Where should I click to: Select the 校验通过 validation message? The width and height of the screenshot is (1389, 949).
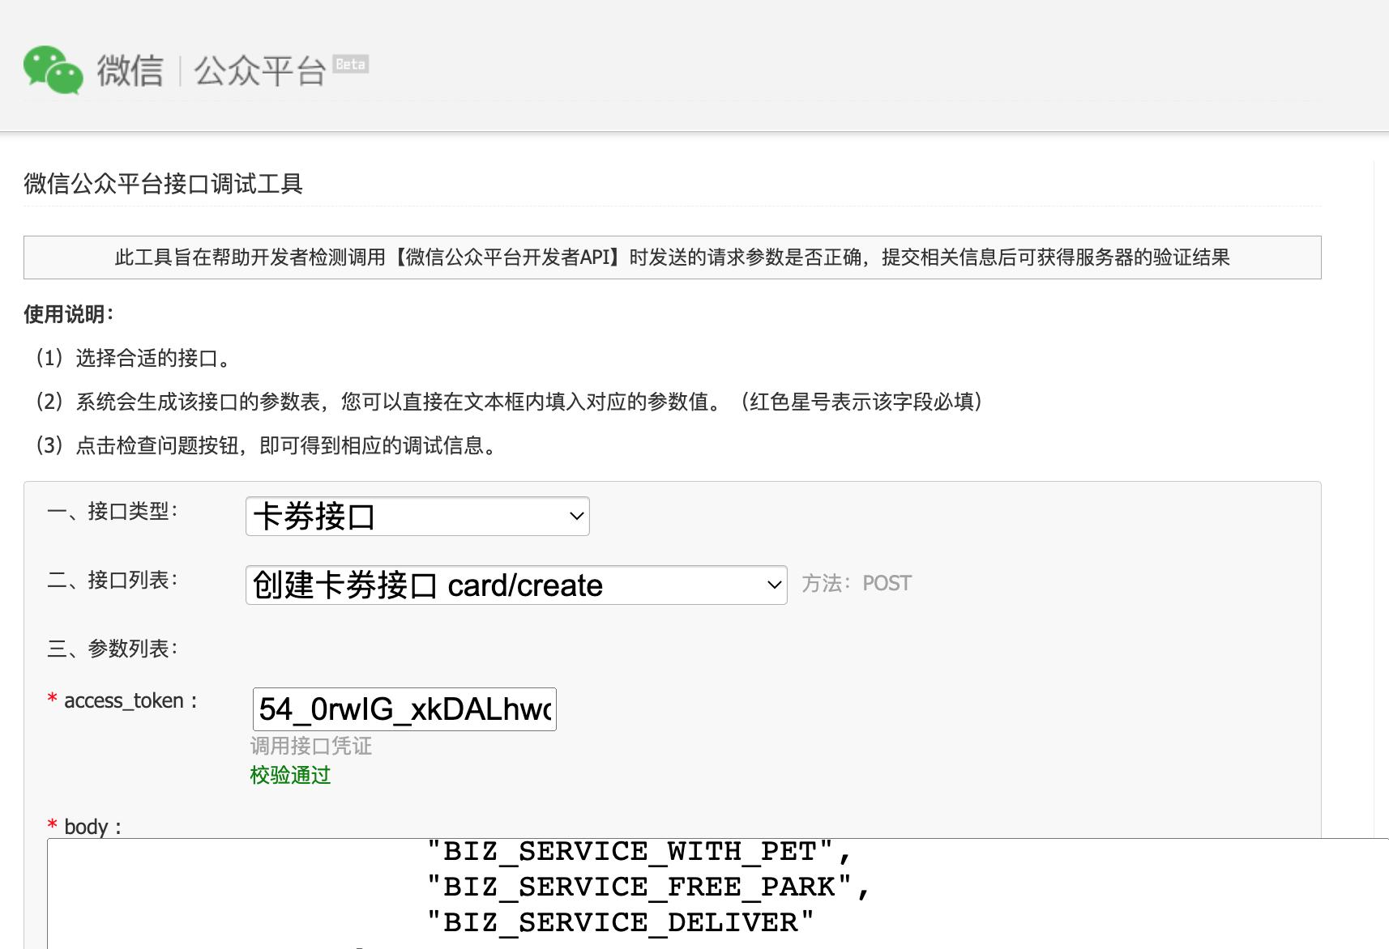pos(290,775)
